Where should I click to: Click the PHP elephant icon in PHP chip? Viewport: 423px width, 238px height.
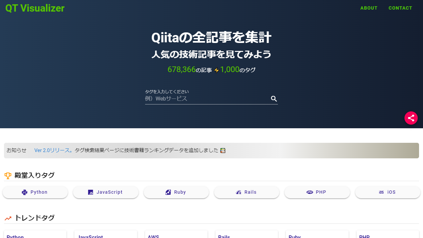tap(310, 192)
